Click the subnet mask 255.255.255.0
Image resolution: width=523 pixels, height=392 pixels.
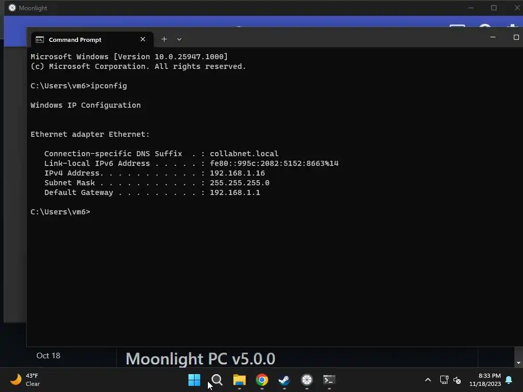(x=240, y=183)
